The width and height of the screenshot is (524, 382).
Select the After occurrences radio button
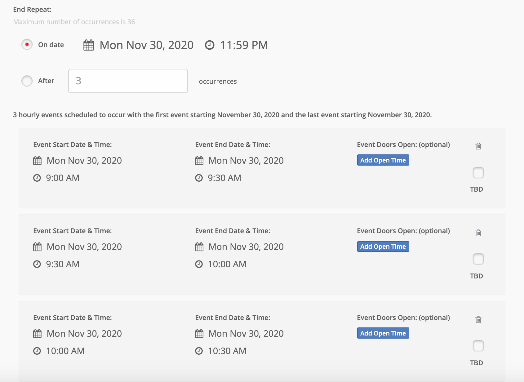pos(27,81)
